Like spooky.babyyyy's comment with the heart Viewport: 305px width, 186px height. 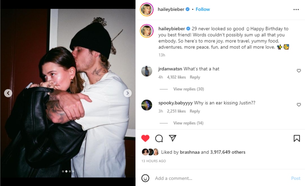pos(299,105)
